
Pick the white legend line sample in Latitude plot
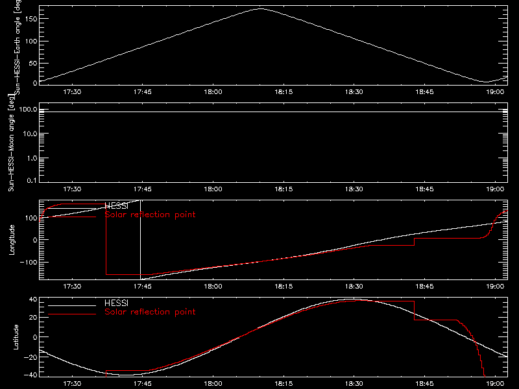point(72,305)
